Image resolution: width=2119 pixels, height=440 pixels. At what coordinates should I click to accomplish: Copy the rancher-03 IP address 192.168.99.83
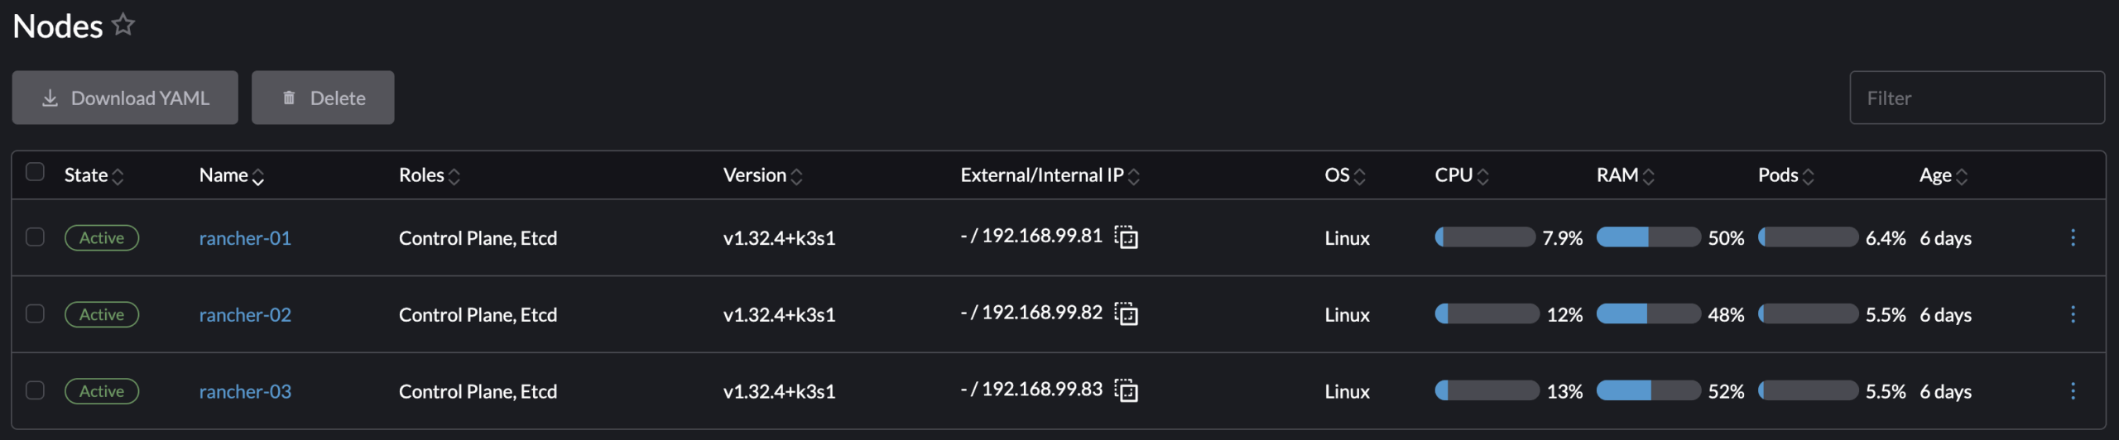[x=1126, y=390]
